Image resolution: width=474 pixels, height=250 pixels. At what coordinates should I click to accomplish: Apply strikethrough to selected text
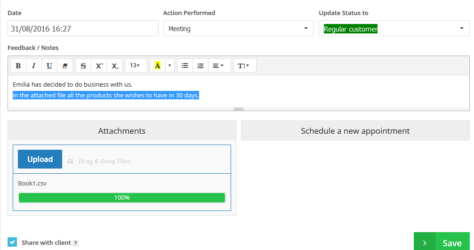pos(83,65)
